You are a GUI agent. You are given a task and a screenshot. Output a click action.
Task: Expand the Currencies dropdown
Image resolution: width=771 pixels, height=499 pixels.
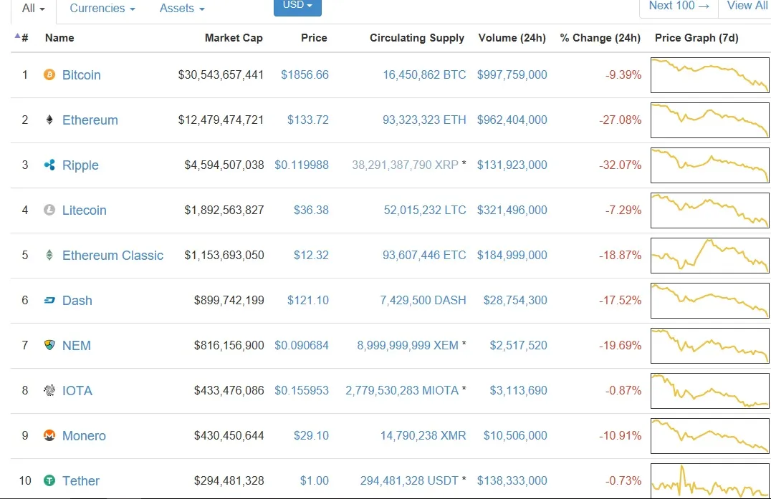102,9
